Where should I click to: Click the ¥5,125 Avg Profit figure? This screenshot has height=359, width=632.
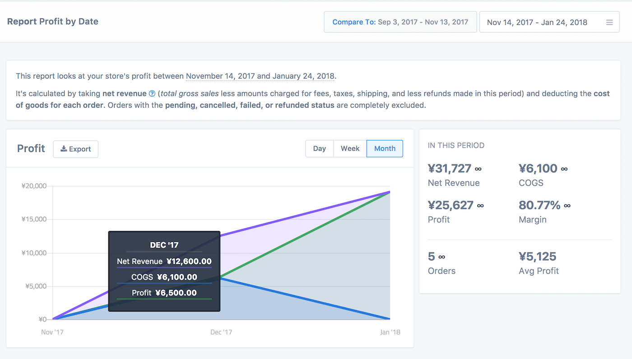pos(538,256)
